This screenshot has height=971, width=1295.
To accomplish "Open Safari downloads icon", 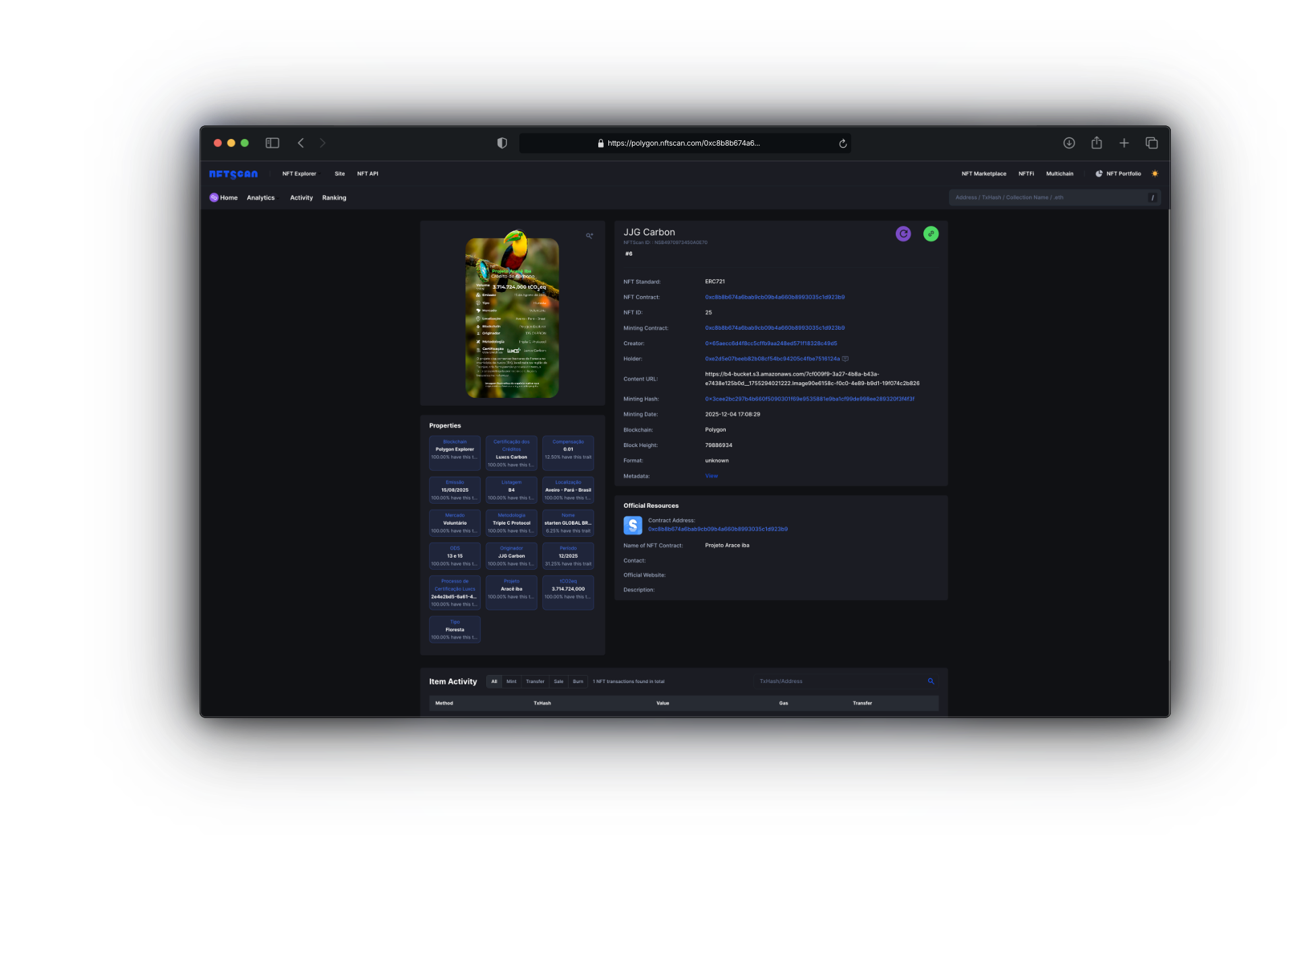I will coord(1069,143).
